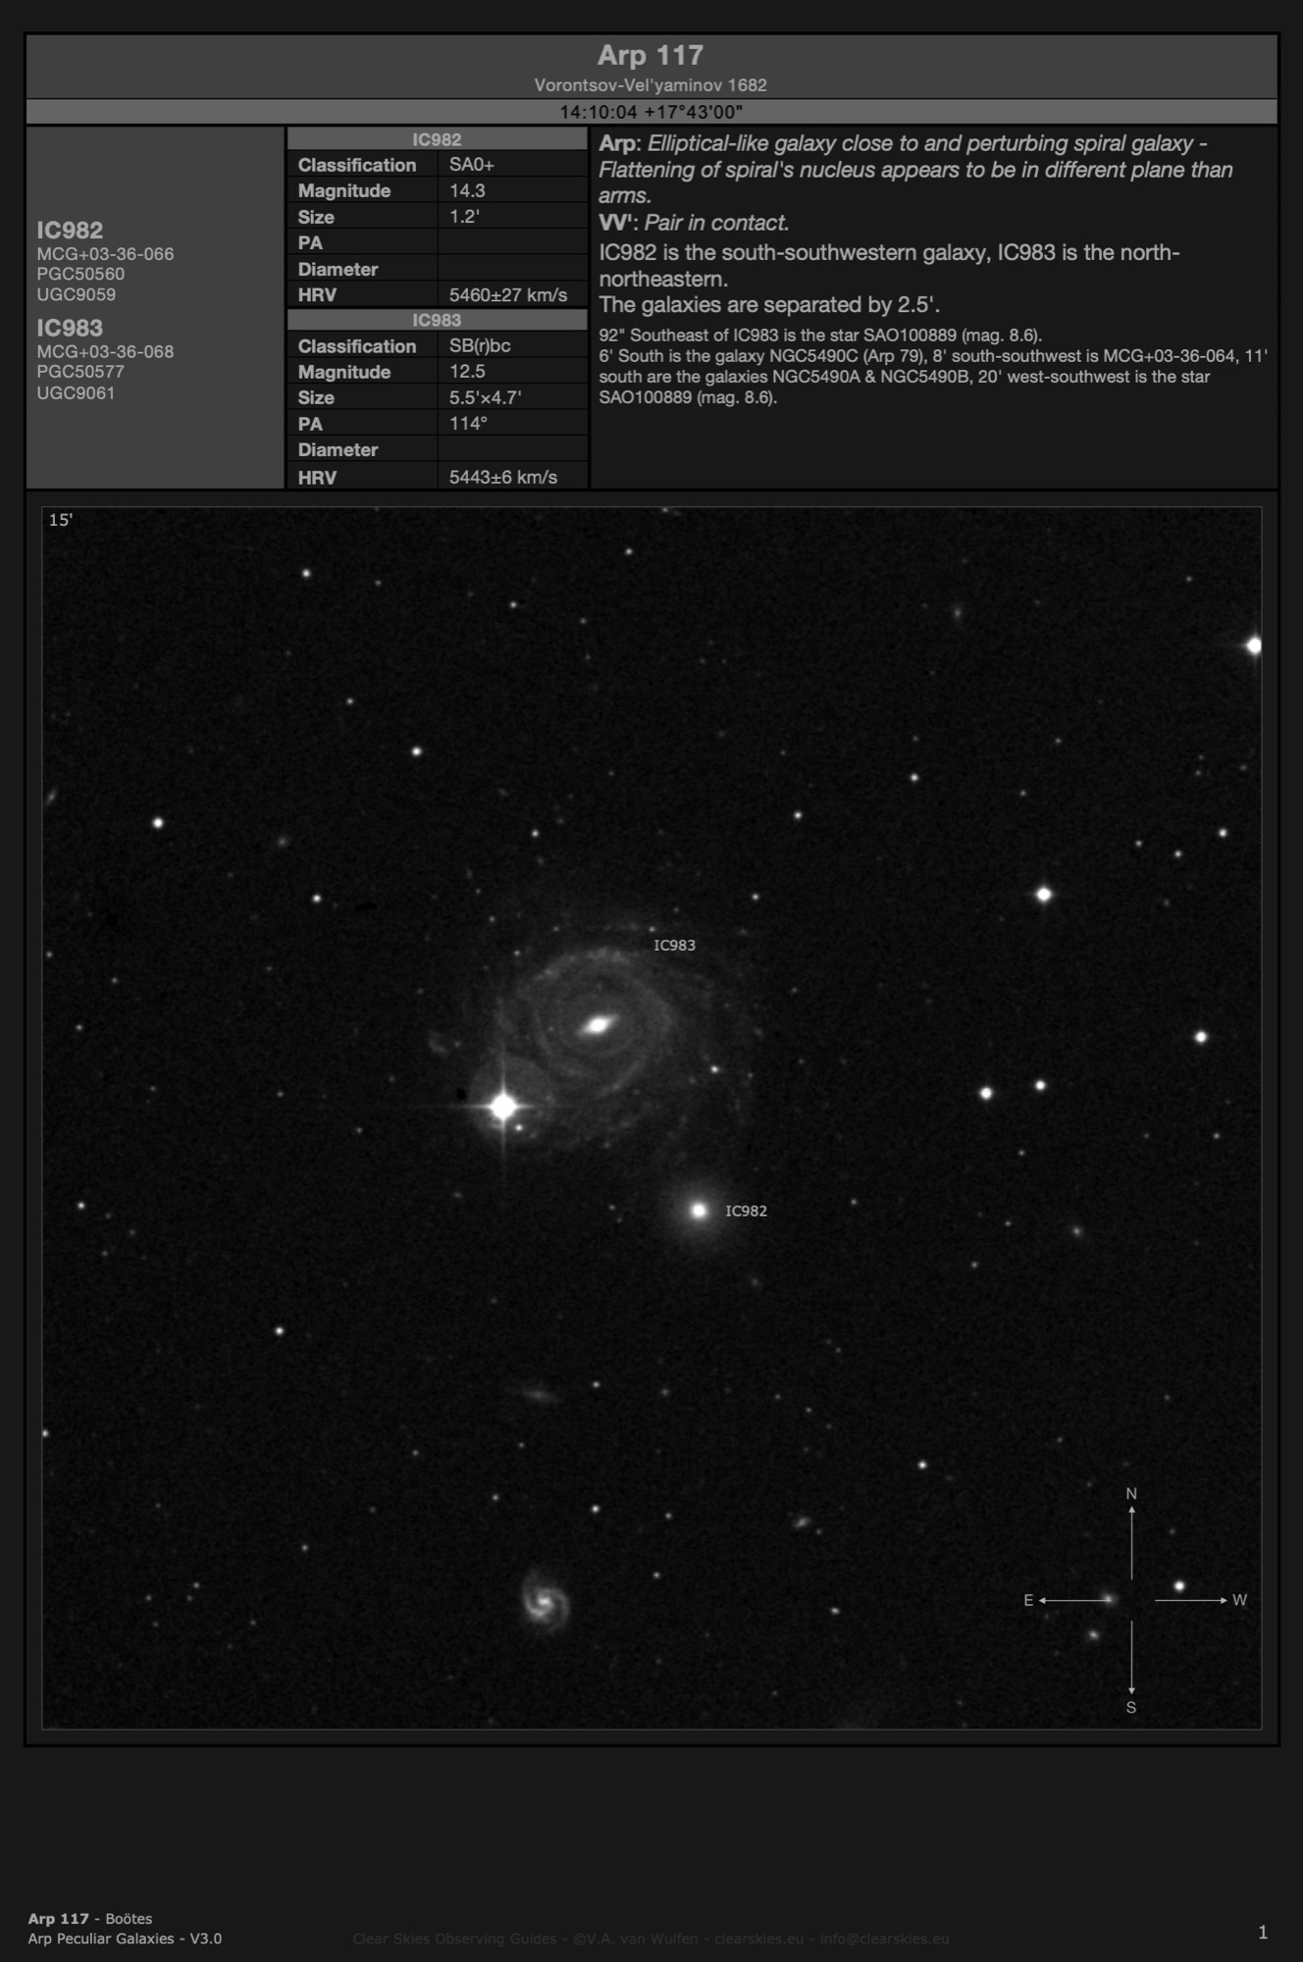This screenshot has height=1962, width=1303.
Task: Click the IC983 spiral galaxy core in the image
Action: (x=597, y=1025)
